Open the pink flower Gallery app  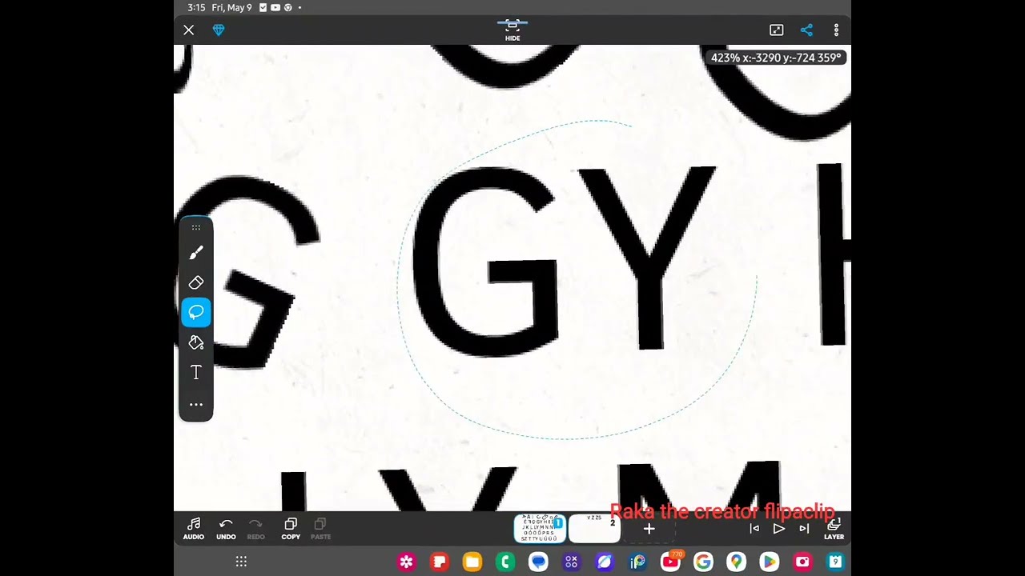coord(407,562)
